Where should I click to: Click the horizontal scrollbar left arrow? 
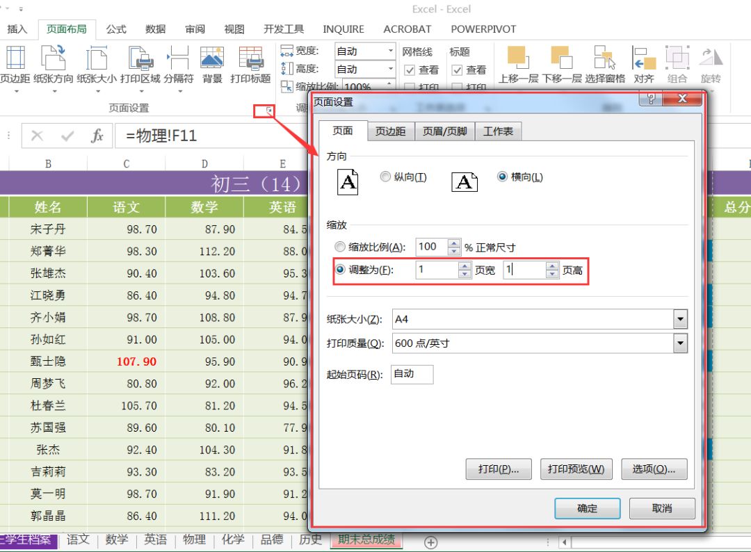click(565, 542)
